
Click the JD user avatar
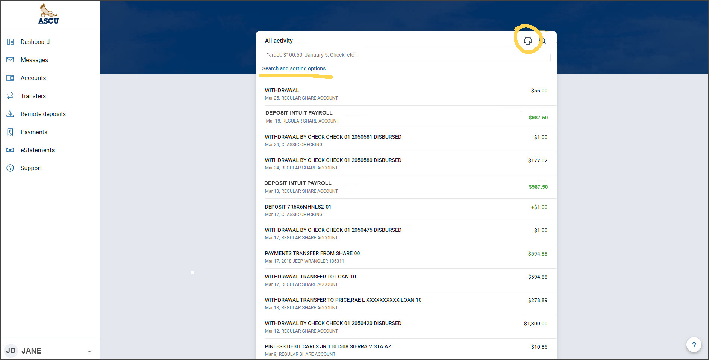(11, 351)
